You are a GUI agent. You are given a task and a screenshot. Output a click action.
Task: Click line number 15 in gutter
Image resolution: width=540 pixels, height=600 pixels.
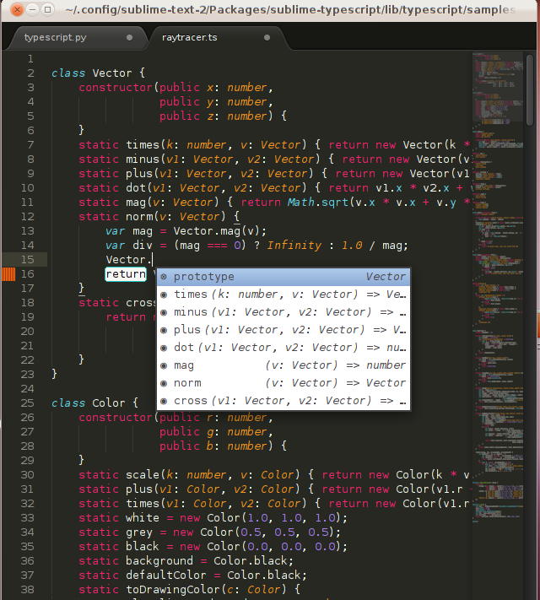pos(28,260)
